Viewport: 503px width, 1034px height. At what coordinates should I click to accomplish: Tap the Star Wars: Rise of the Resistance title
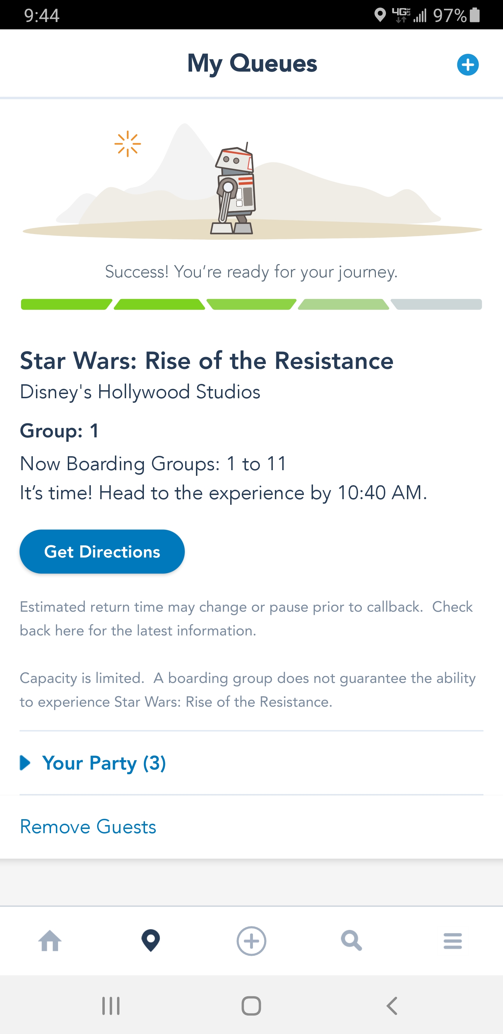pyautogui.click(x=206, y=361)
